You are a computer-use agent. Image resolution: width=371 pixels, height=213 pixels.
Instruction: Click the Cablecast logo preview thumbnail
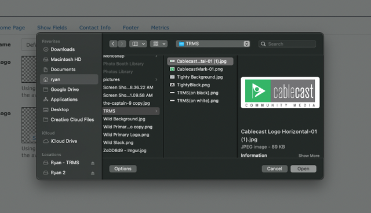tap(280, 93)
